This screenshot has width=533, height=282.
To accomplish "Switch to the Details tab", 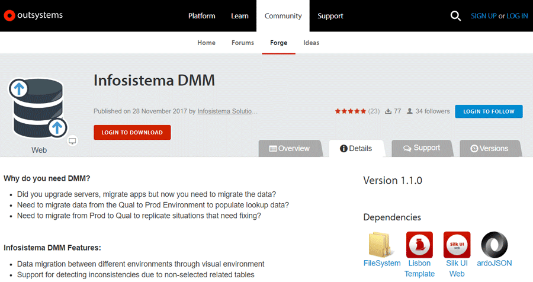I will click(x=357, y=148).
